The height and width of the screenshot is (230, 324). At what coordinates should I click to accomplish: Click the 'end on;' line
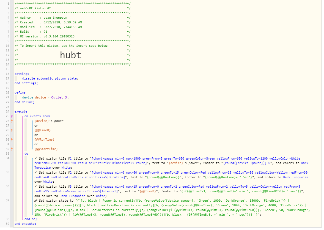pos(31,220)
